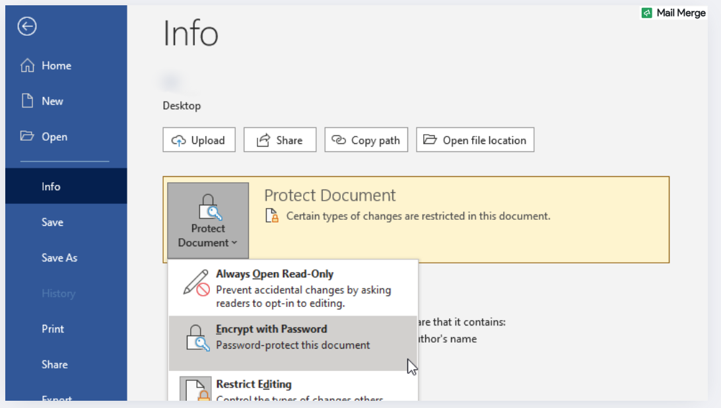Select the Info tab in sidebar
The width and height of the screenshot is (721, 408).
[x=66, y=186]
